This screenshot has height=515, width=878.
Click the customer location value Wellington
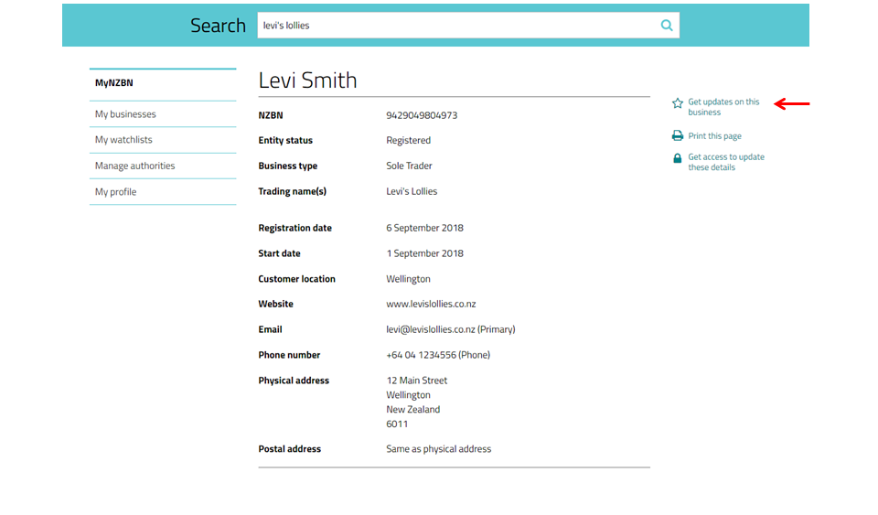click(408, 279)
